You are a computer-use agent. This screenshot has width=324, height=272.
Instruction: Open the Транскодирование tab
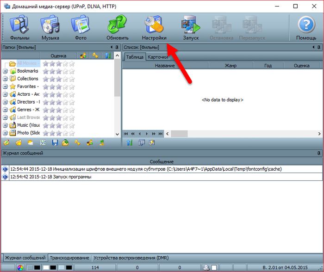(69, 258)
